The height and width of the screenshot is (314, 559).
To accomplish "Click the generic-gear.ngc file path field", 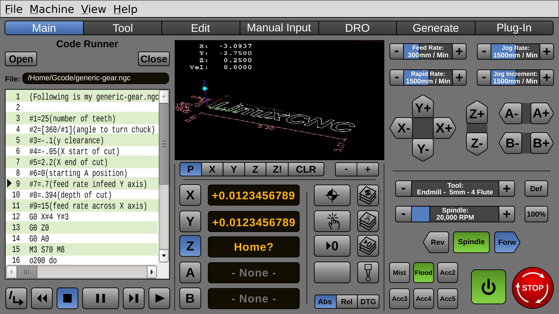I will coord(95,78).
